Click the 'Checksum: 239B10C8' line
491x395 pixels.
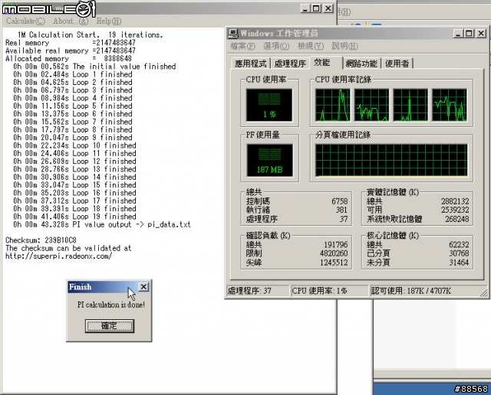41,240
